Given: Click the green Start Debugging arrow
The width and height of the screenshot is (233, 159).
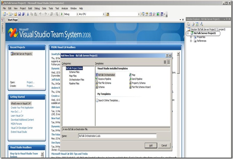Looking at the screenshot, I should point(62,14).
